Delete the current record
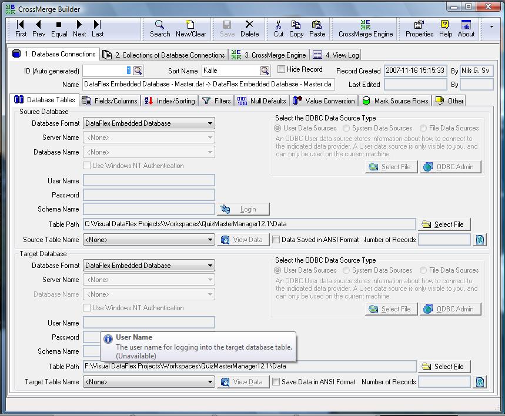Viewport: 505px width, 416px height. pyautogui.click(x=249, y=29)
